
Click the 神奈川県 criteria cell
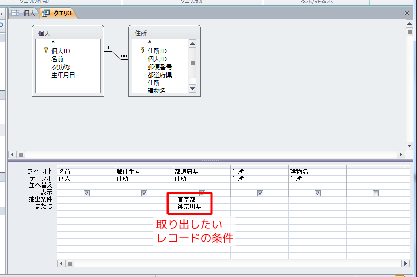coord(202,207)
